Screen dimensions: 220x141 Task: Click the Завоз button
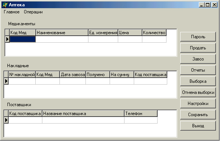[198, 59]
